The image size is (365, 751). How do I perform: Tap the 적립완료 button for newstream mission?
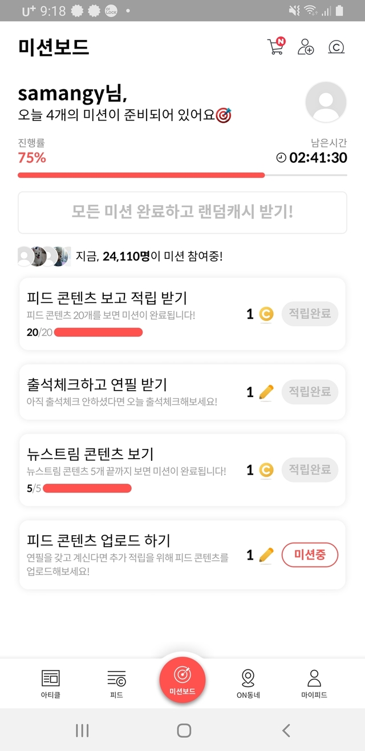310,469
